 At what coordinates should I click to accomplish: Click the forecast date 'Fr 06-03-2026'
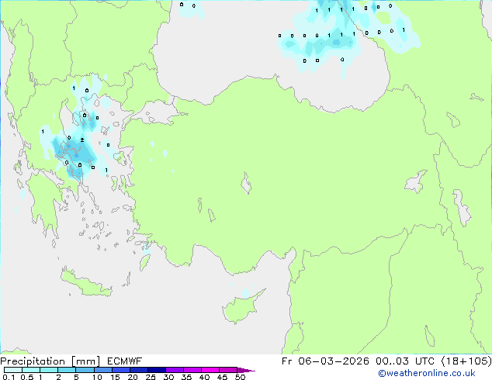click(x=325, y=361)
